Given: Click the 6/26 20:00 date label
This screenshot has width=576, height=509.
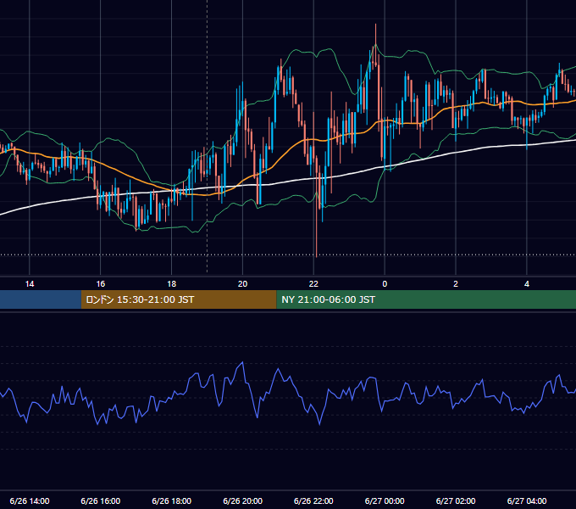Looking at the screenshot, I should point(242,501).
